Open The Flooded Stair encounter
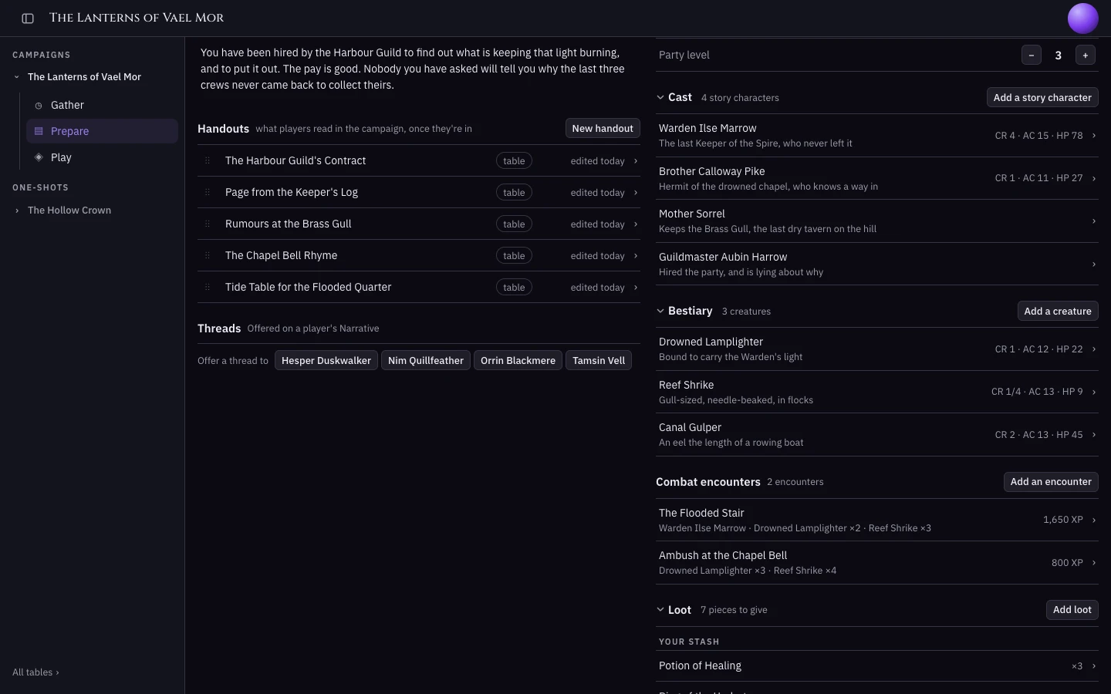1111x694 pixels. [x=877, y=520]
